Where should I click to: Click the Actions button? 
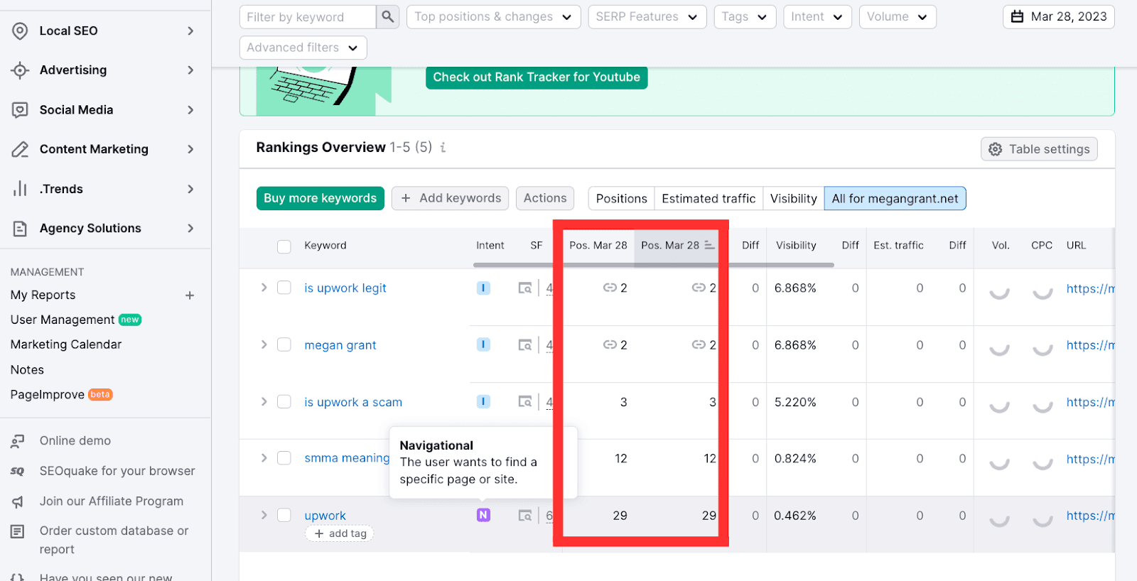(545, 198)
